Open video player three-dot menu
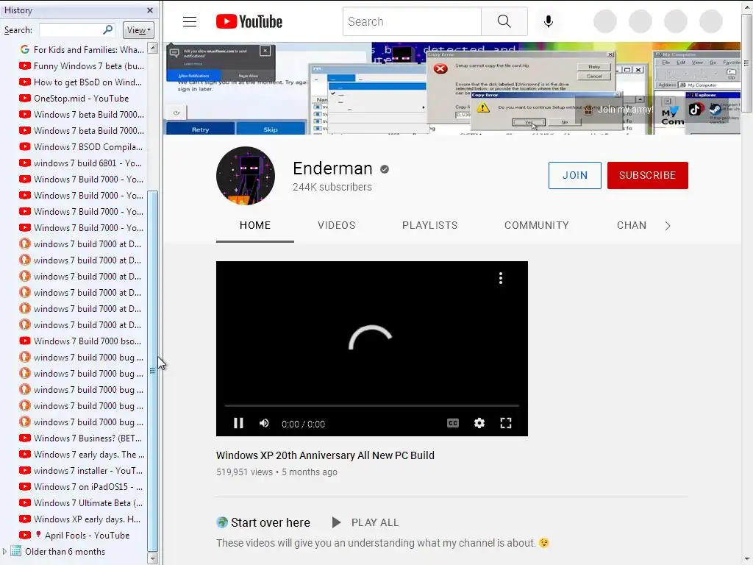Image resolution: width=753 pixels, height=565 pixels. [x=500, y=278]
